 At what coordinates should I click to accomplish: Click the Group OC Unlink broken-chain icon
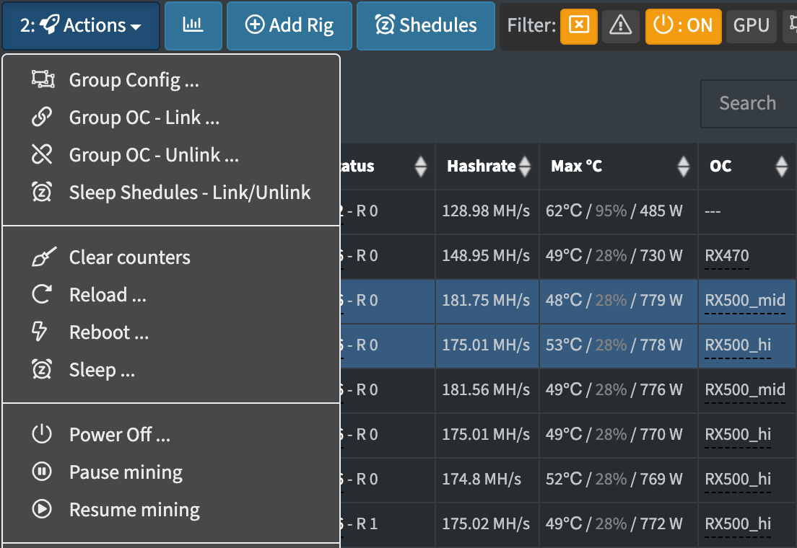tap(42, 154)
